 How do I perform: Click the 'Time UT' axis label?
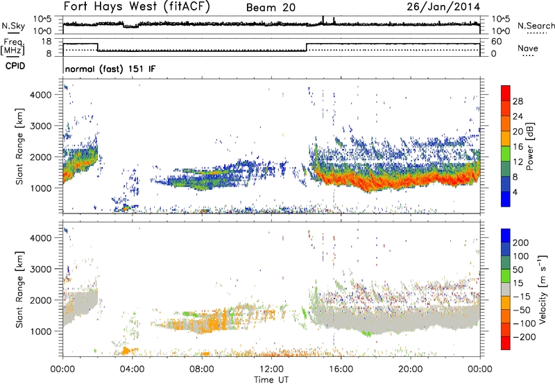click(x=271, y=380)
